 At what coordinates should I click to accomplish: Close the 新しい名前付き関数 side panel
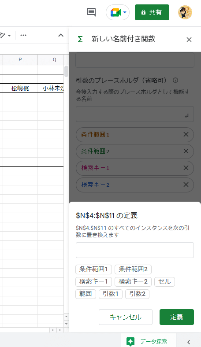[189, 40]
